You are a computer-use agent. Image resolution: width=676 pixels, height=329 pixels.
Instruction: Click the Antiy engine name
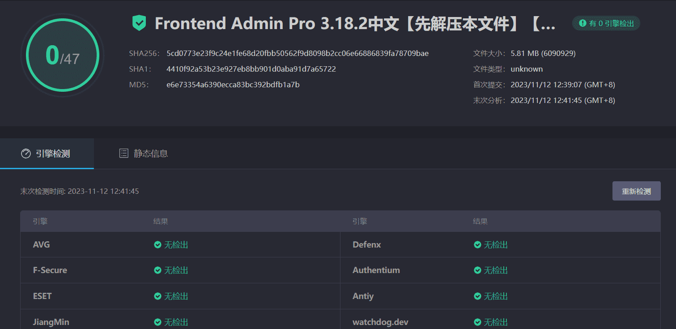pos(363,296)
